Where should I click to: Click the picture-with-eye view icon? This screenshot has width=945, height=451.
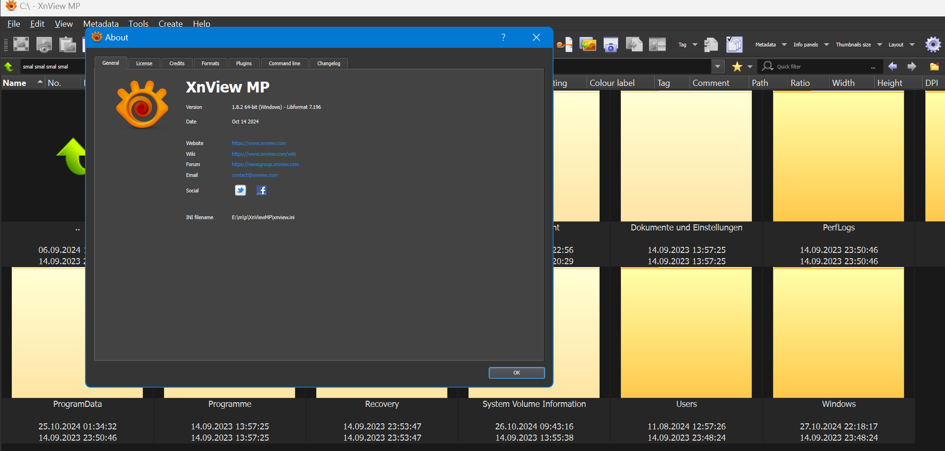pyautogui.click(x=44, y=45)
